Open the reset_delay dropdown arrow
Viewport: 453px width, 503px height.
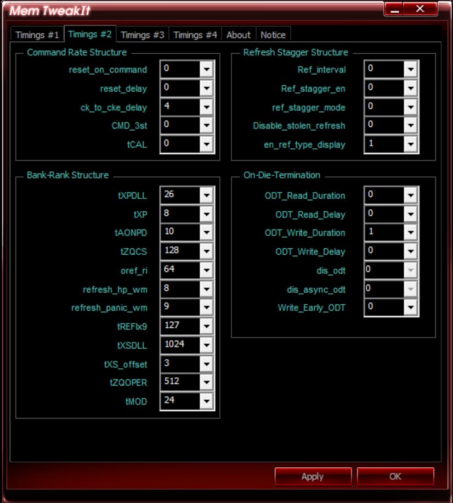click(x=206, y=88)
